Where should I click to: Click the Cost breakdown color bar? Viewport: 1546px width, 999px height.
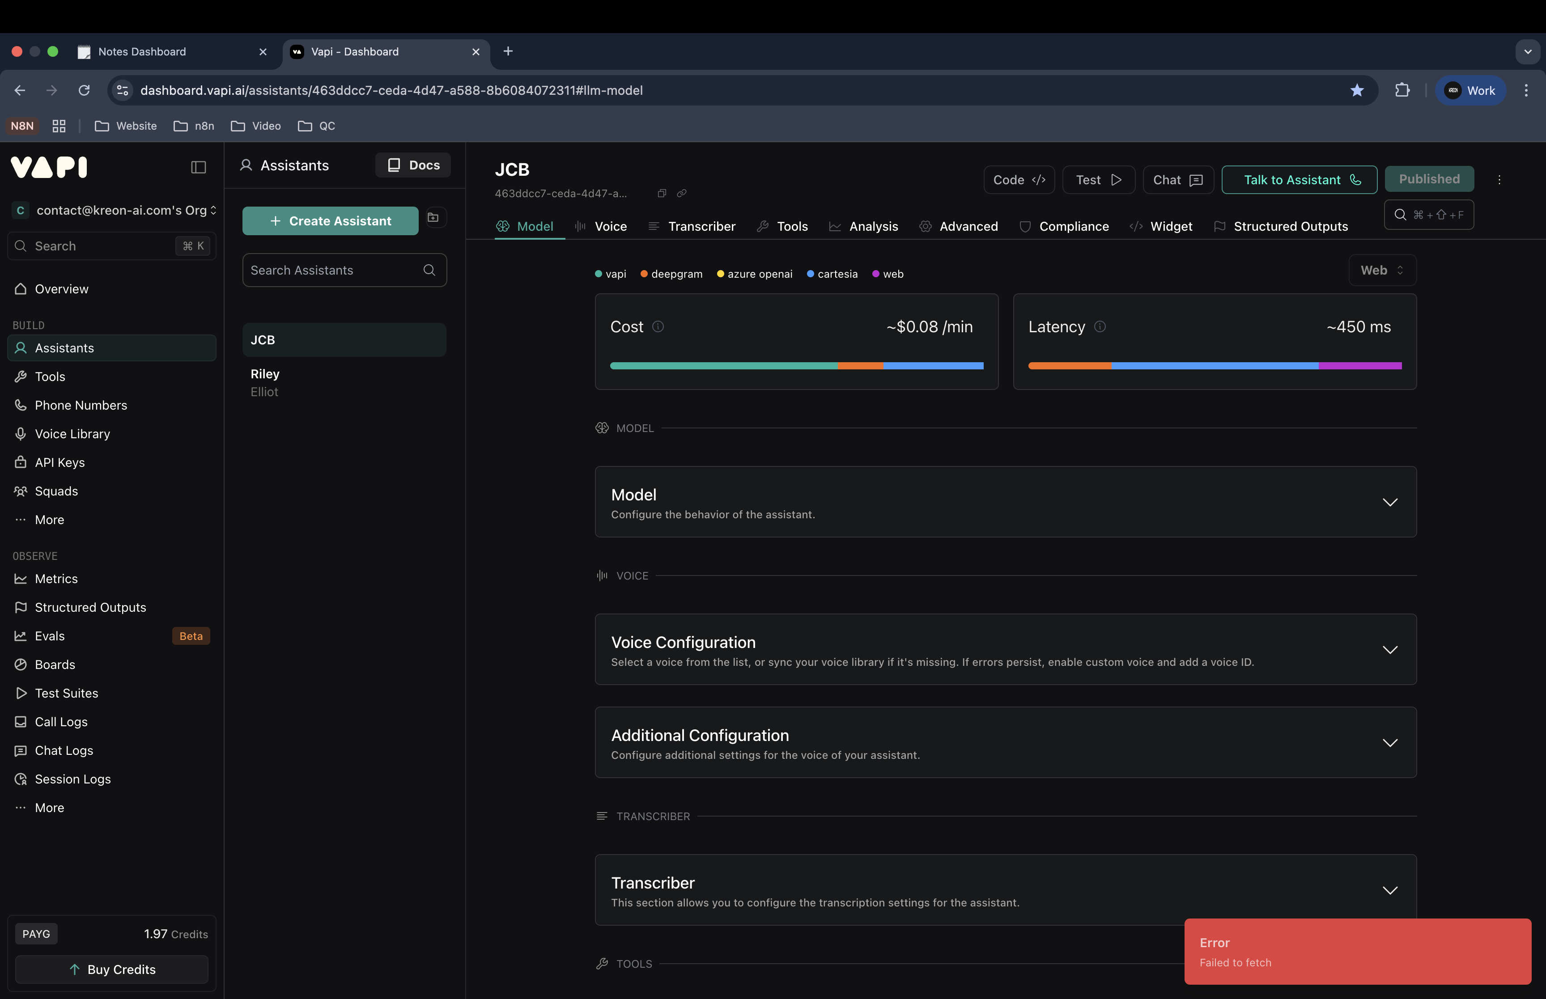[x=796, y=366]
